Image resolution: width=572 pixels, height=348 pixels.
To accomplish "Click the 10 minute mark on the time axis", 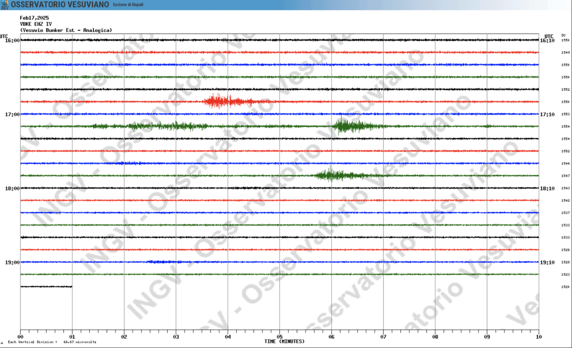I will click(x=538, y=337).
